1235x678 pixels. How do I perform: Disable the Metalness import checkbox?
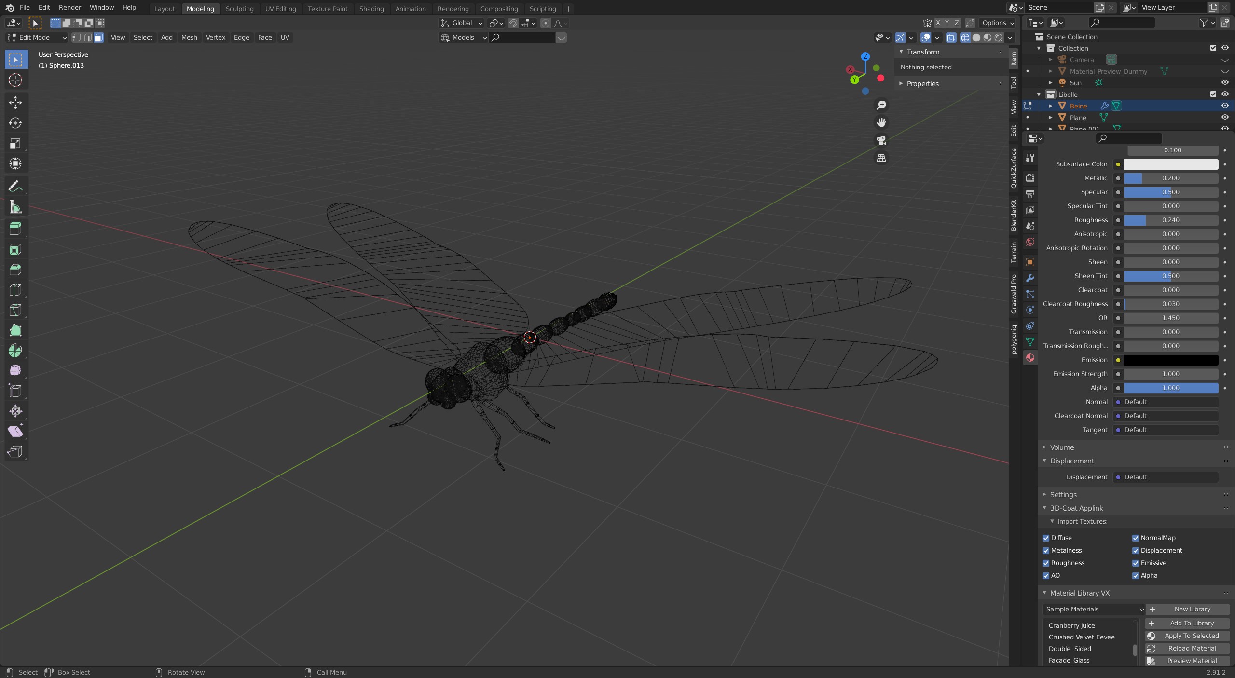point(1046,550)
